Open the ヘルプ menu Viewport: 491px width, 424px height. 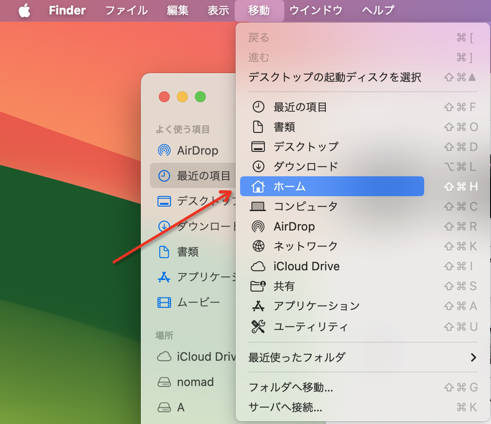(378, 10)
